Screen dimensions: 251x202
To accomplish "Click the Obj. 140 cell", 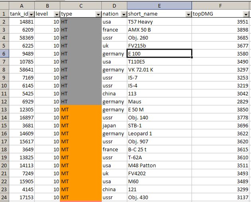I will click(x=160, y=117).
